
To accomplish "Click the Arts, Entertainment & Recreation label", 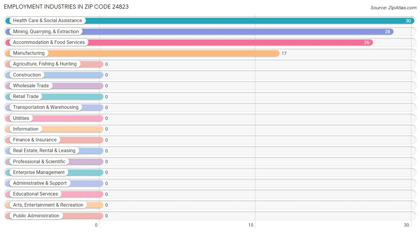I will coord(48,205).
